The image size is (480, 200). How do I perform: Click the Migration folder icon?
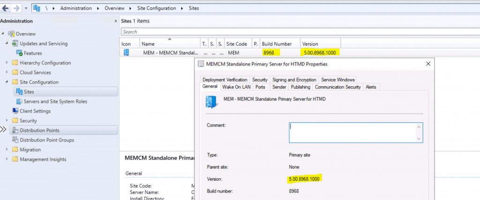click(15, 150)
